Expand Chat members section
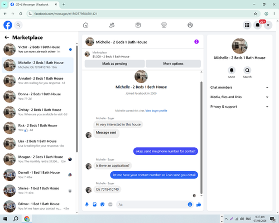The height and width of the screenshot is (223, 279). click(239, 88)
